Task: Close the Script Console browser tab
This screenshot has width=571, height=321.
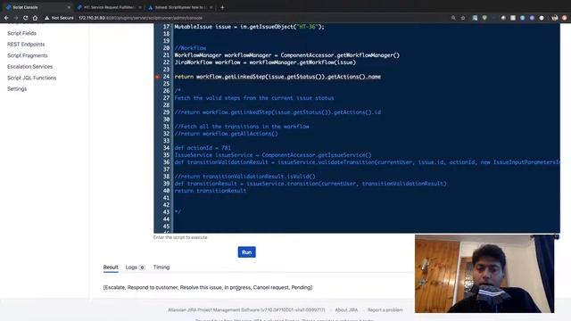Action: pyautogui.click(x=69, y=7)
